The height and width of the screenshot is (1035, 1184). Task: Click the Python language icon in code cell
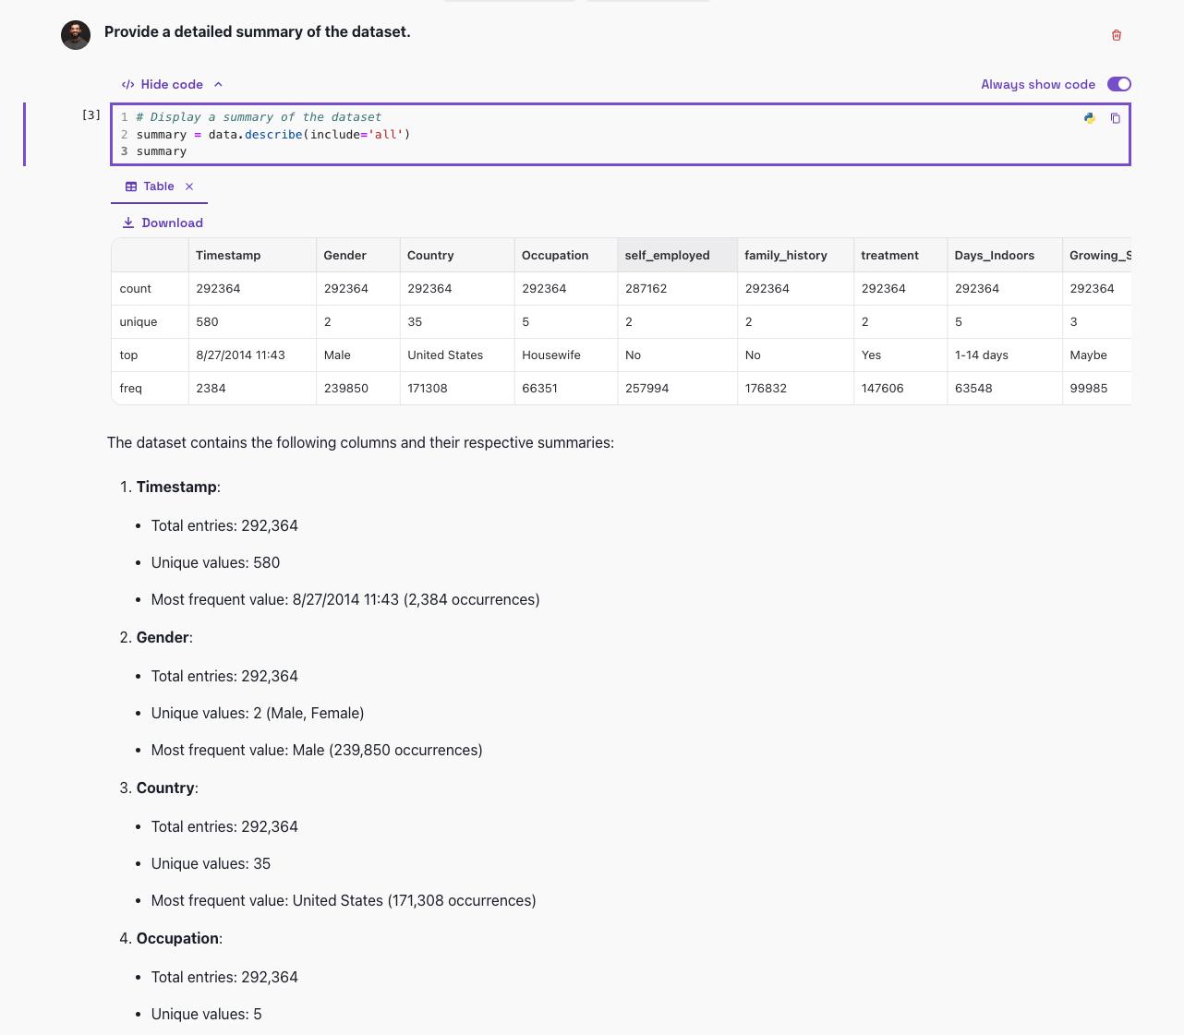[1090, 118]
